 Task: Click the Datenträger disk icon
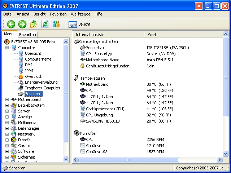point(14,128)
